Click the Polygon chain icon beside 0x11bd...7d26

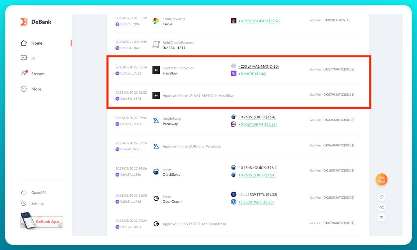pos(117,73)
